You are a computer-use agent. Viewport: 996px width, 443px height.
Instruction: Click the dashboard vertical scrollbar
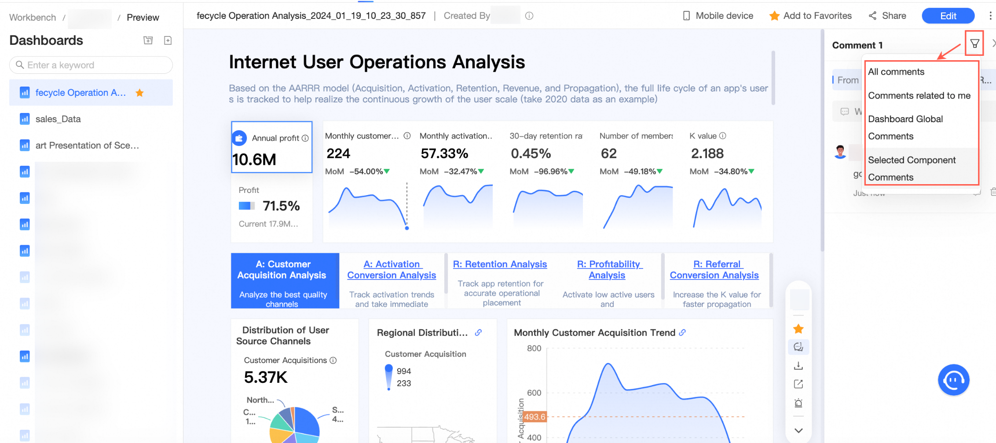tap(822, 141)
